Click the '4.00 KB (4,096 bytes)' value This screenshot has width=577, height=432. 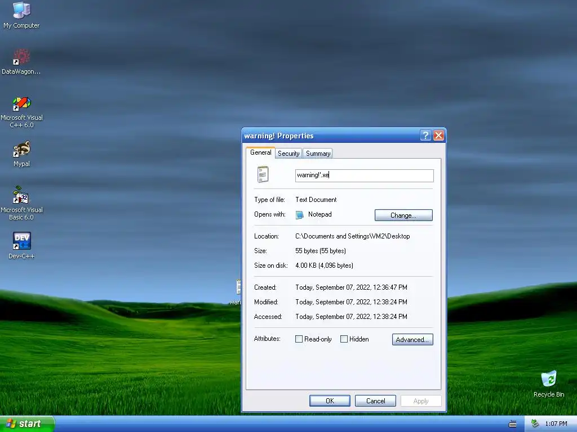324,265
